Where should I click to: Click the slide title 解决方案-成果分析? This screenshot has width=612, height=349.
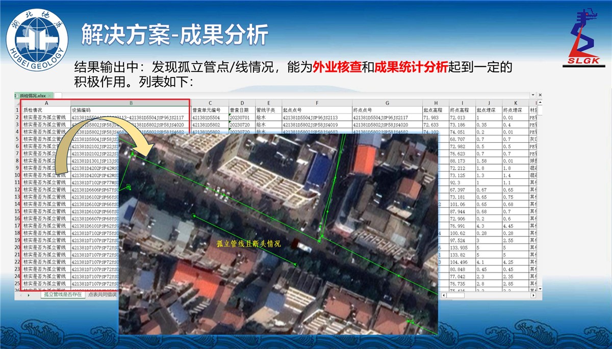(174, 35)
